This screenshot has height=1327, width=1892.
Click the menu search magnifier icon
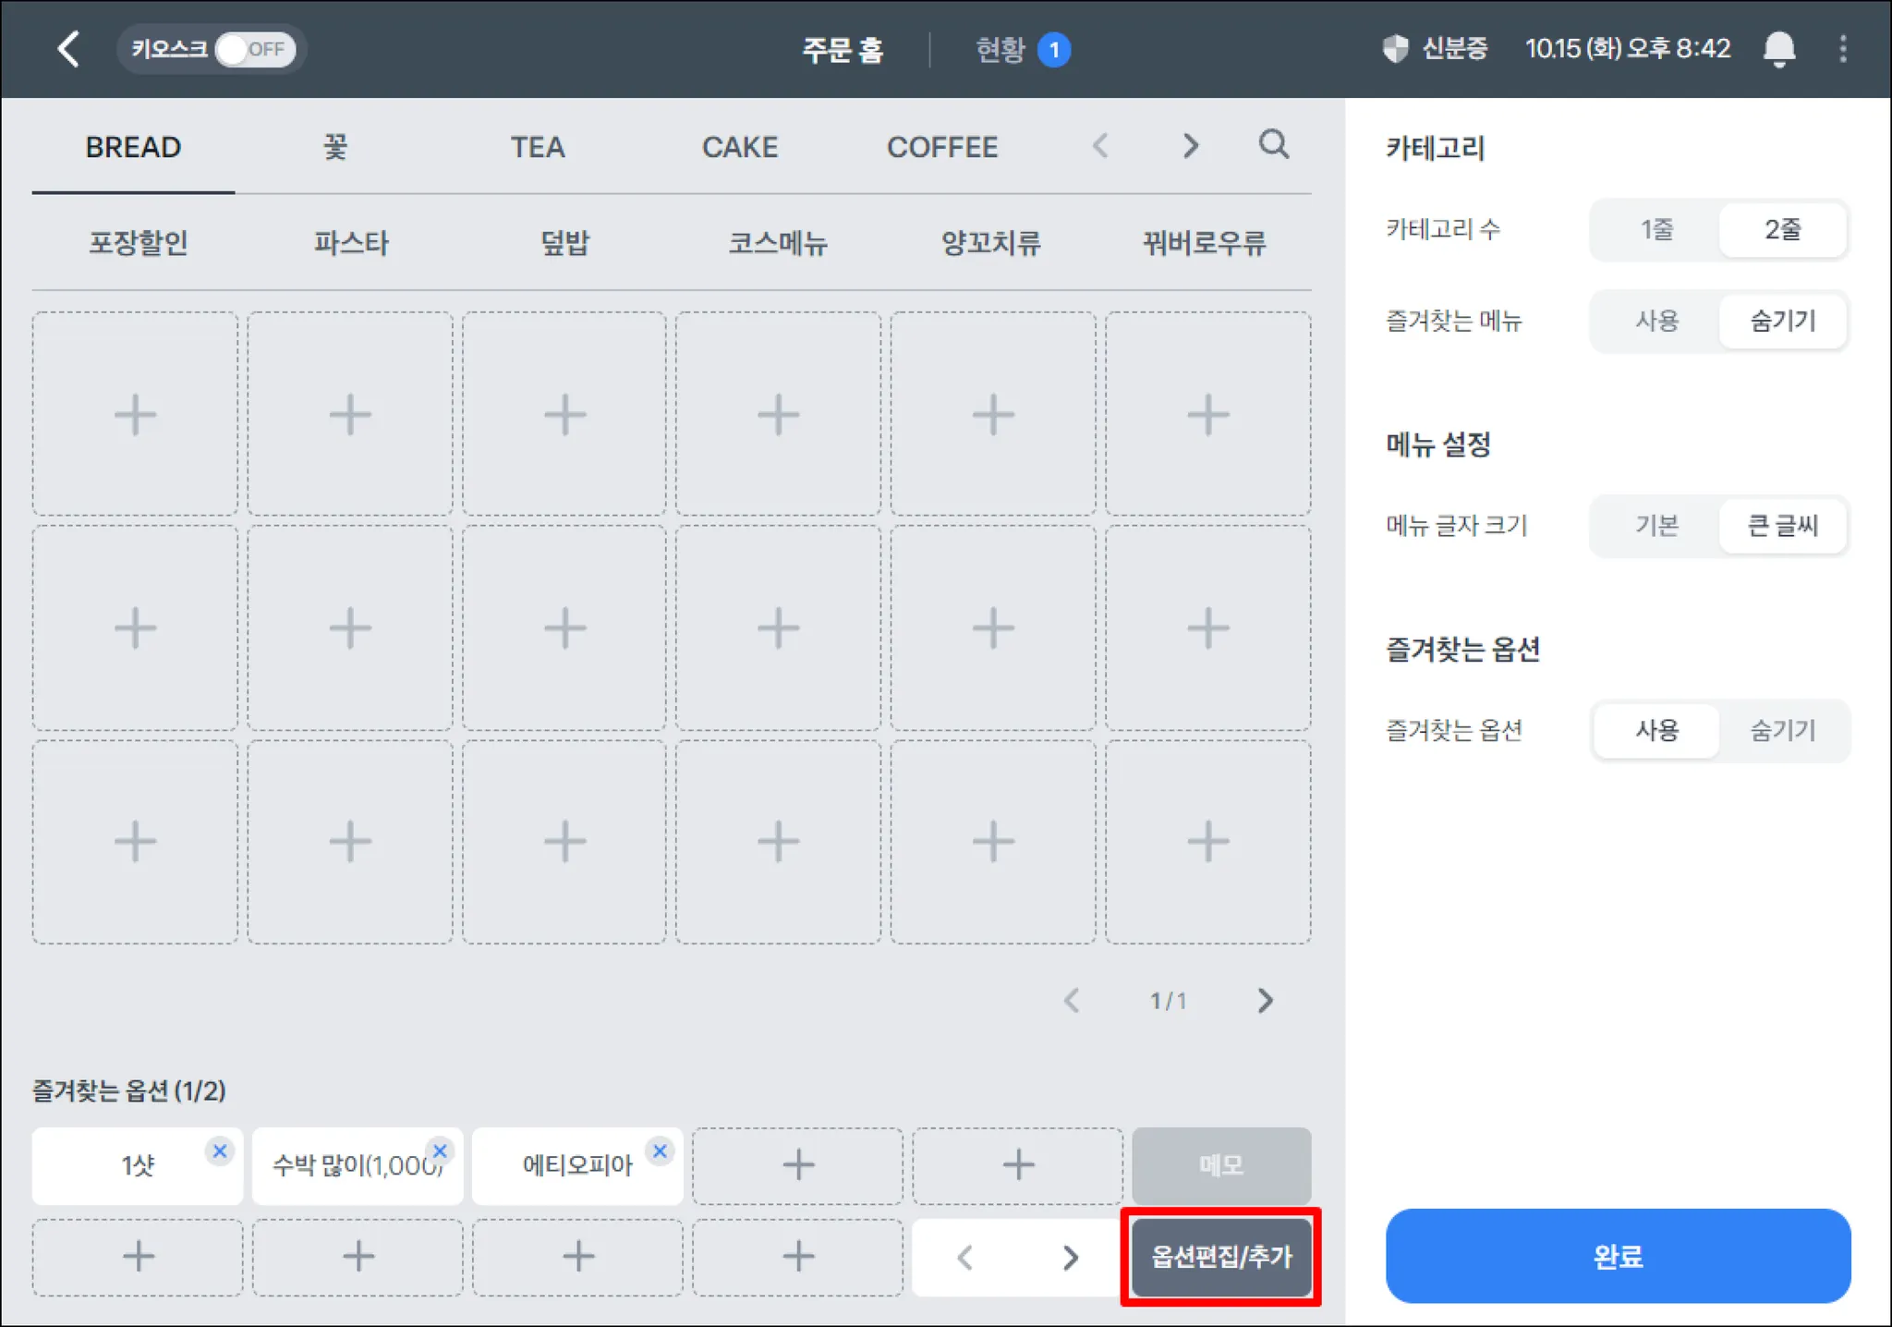[1273, 144]
